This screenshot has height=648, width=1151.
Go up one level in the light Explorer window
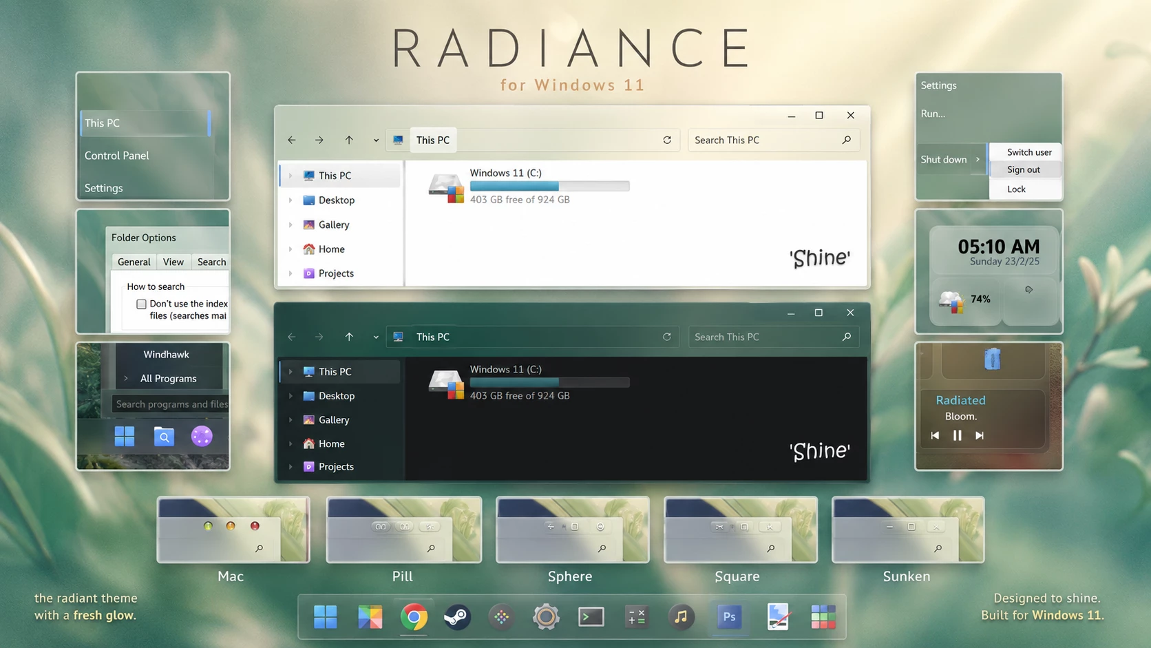[x=349, y=140]
